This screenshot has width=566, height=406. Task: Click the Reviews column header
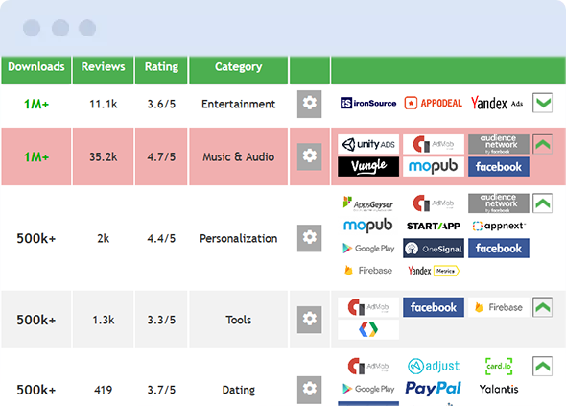pos(104,67)
